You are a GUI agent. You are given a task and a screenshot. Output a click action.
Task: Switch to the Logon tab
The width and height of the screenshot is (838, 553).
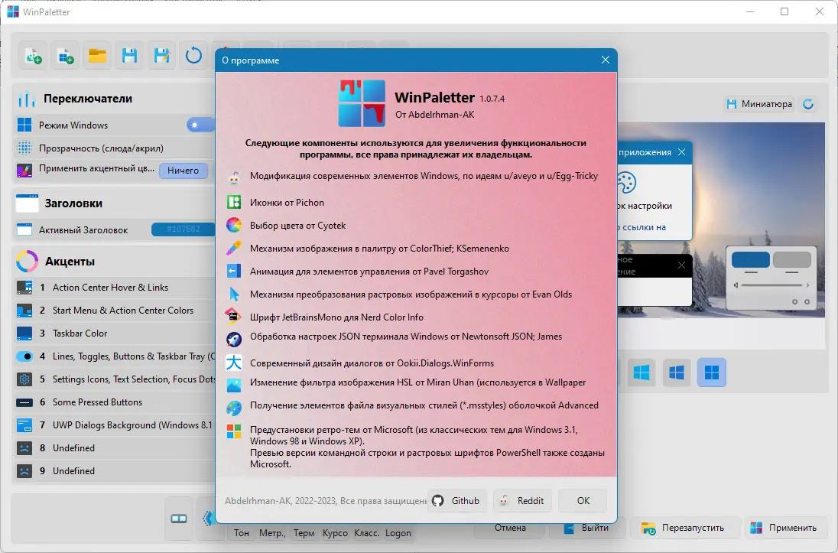(x=398, y=532)
